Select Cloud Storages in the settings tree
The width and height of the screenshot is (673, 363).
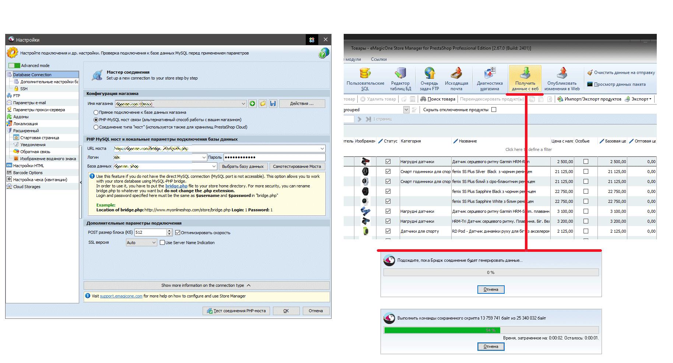[x=27, y=187]
